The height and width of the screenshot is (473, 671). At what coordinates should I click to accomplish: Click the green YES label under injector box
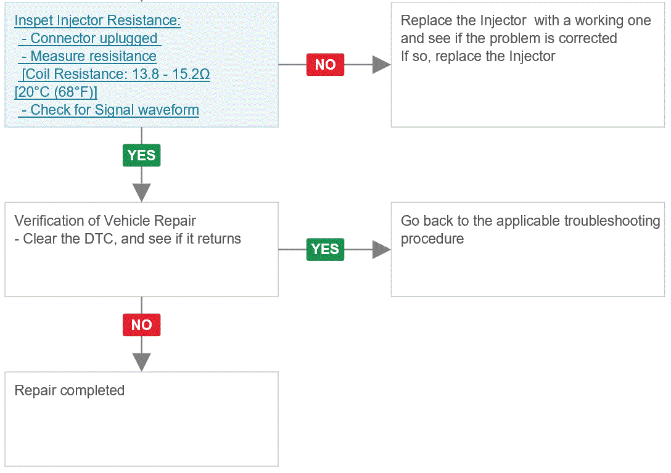(x=142, y=155)
